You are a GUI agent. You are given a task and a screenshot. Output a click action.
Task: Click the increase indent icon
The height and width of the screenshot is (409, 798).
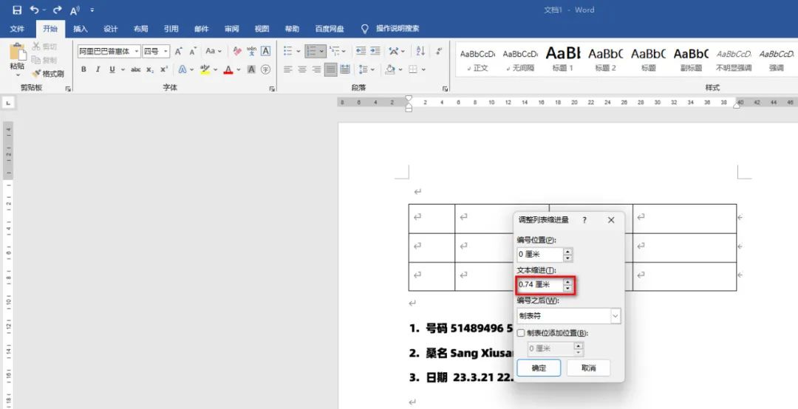pyautogui.click(x=376, y=51)
